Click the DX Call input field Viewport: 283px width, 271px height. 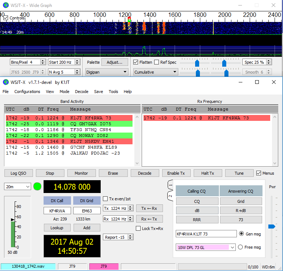(57, 211)
